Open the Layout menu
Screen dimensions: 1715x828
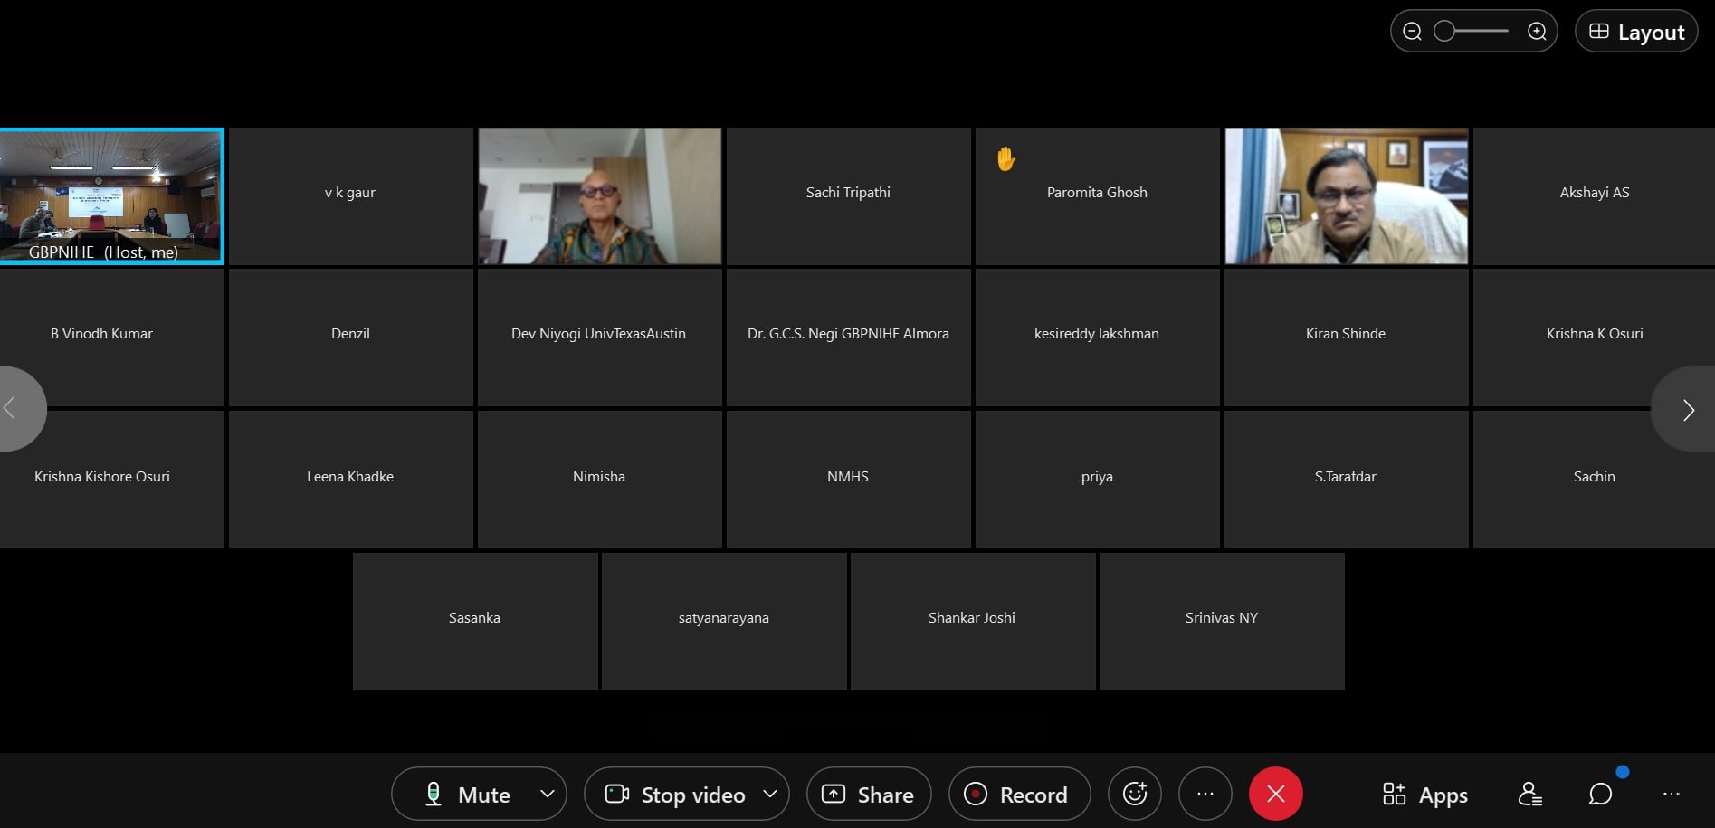click(x=1636, y=32)
